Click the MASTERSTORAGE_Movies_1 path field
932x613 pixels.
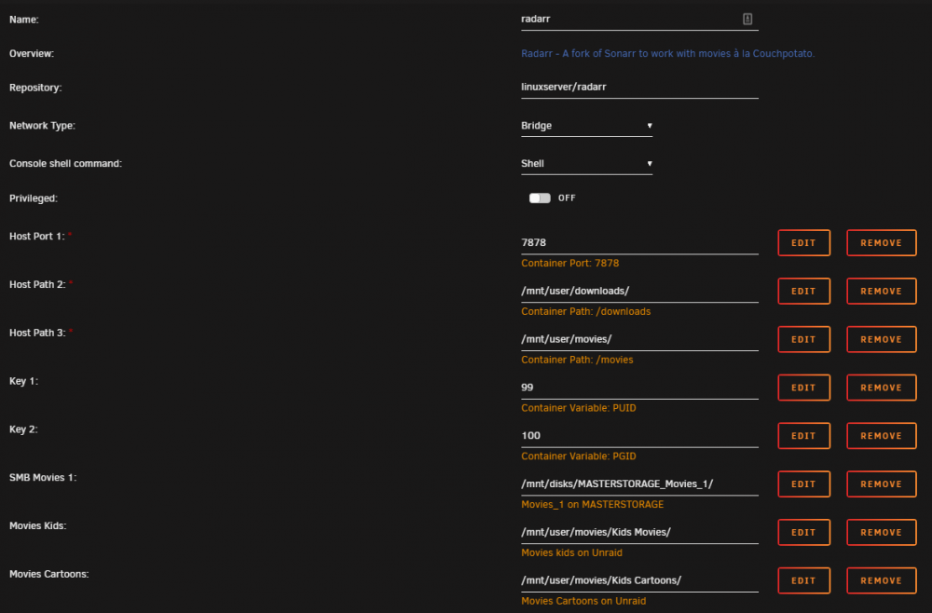(x=639, y=484)
